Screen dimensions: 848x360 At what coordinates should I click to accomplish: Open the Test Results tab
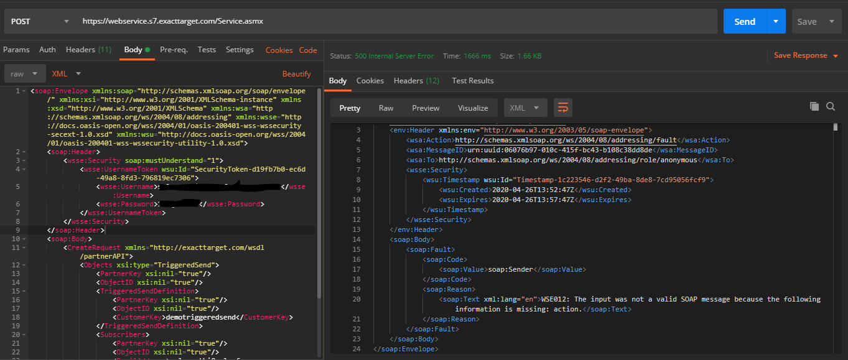coord(473,81)
